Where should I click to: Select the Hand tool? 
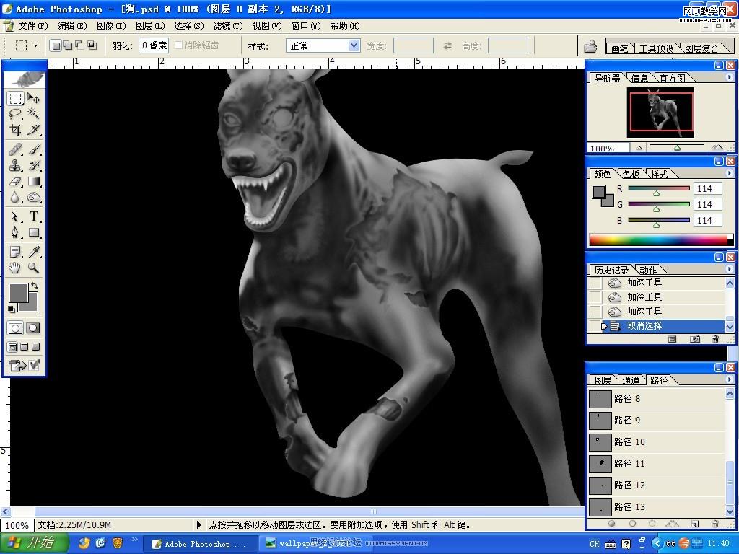(15, 268)
